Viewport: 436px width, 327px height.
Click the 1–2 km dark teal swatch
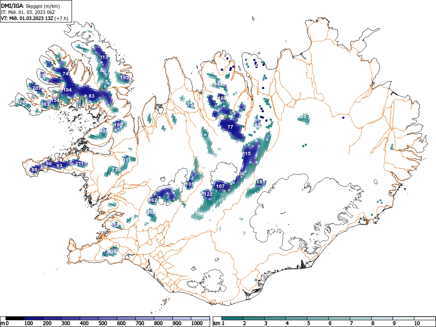pos(232,318)
